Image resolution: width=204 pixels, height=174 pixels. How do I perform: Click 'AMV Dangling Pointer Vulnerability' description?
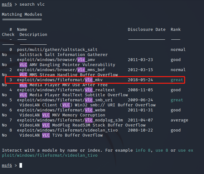tap(72, 65)
